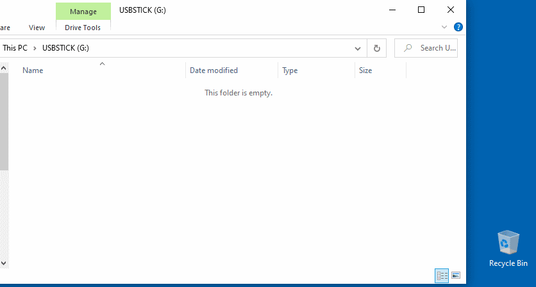
Task: Click the navigation pane scroll up arrow
Action: click(3, 67)
